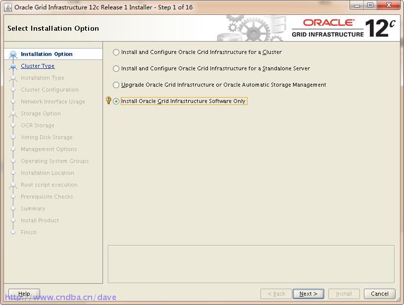Close the installer window
This screenshot has width=404, height=305.
click(389, 5)
